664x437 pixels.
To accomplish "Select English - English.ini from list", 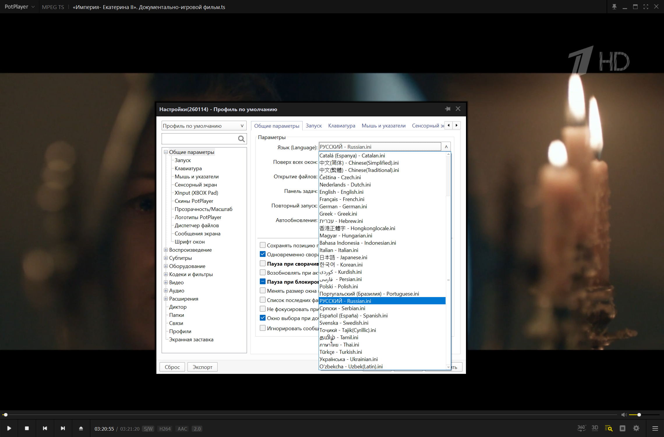I will tap(341, 192).
